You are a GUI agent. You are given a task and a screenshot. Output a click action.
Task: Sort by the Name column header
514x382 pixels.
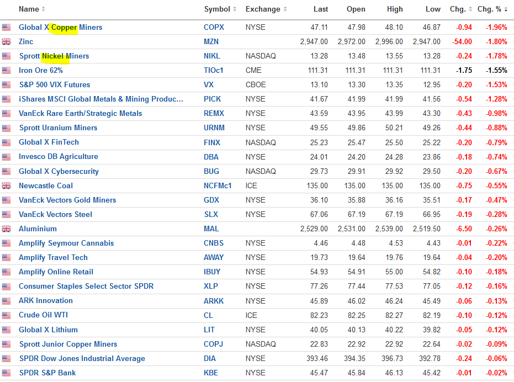[32, 9]
